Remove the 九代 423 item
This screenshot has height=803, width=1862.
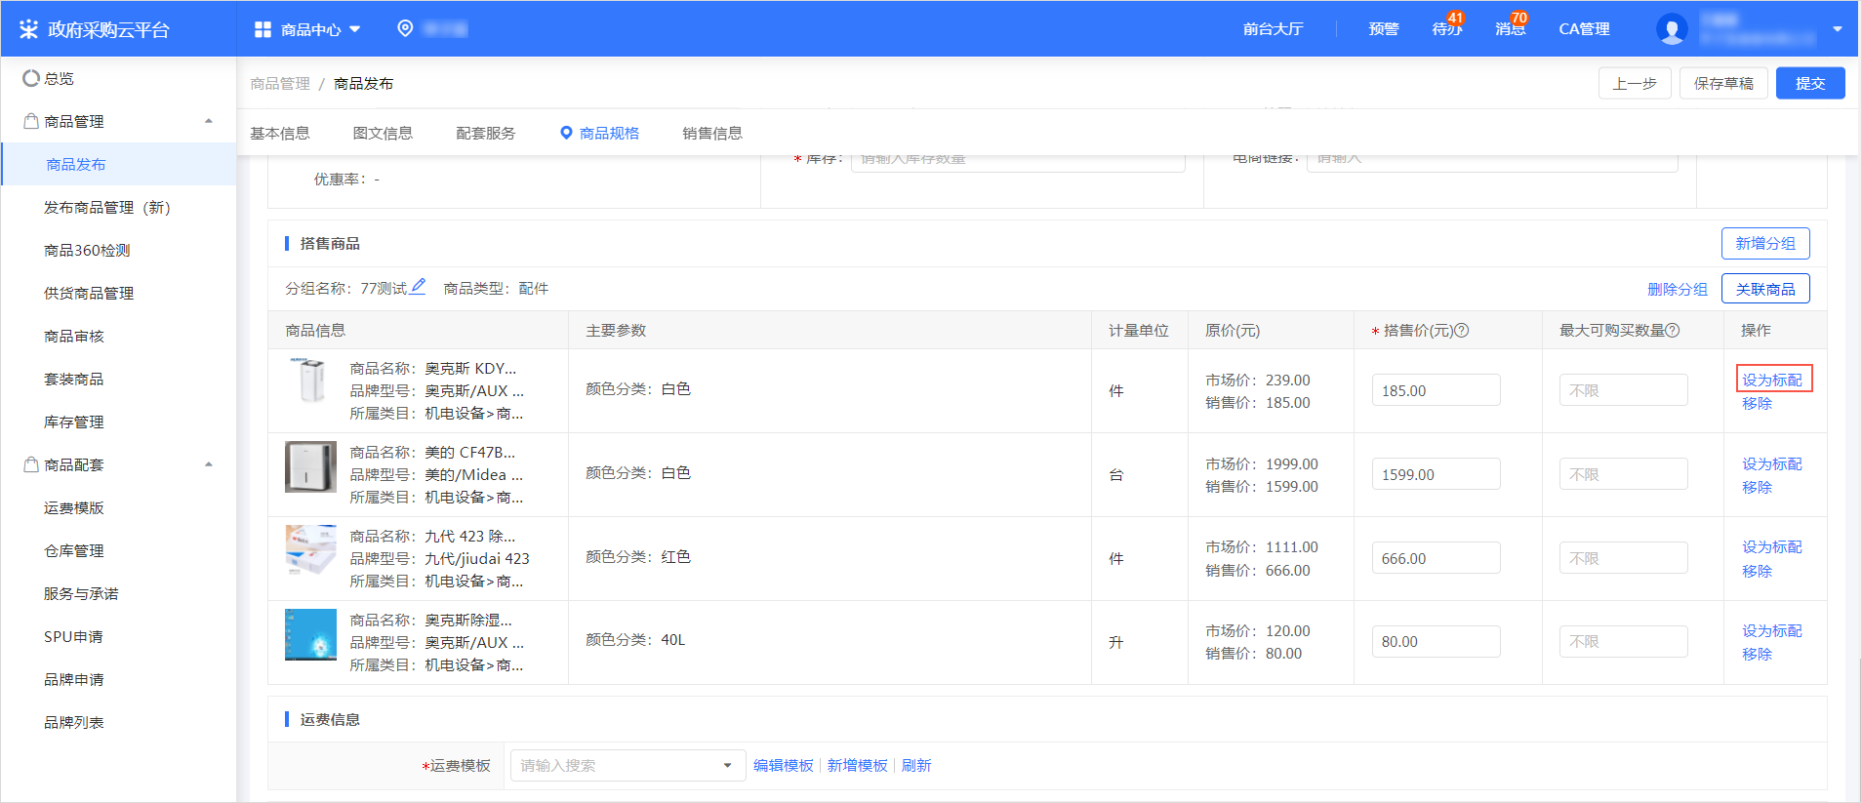1757,571
